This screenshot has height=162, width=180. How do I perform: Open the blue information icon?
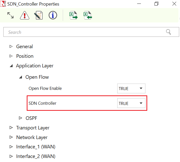(53, 16)
